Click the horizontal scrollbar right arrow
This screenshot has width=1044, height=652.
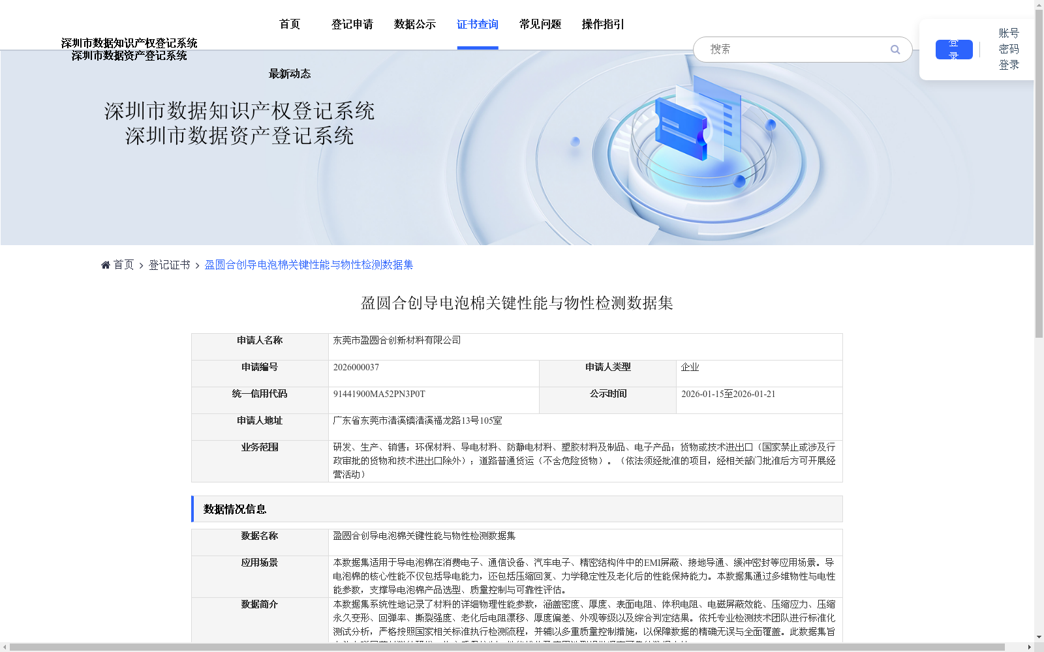click(1029, 647)
